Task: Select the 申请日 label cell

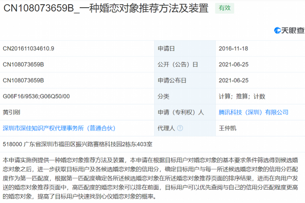Action: click(185, 49)
